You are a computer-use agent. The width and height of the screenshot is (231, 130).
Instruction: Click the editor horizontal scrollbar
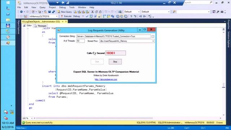(x=94, y=118)
